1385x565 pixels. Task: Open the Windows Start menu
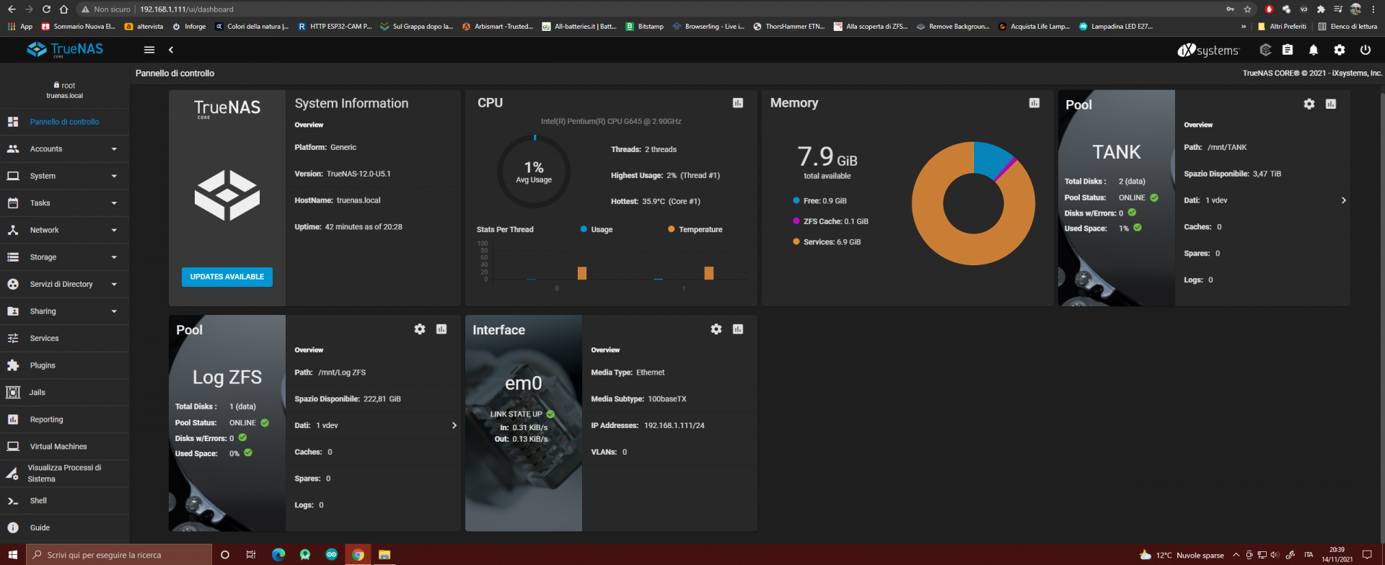[12, 555]
